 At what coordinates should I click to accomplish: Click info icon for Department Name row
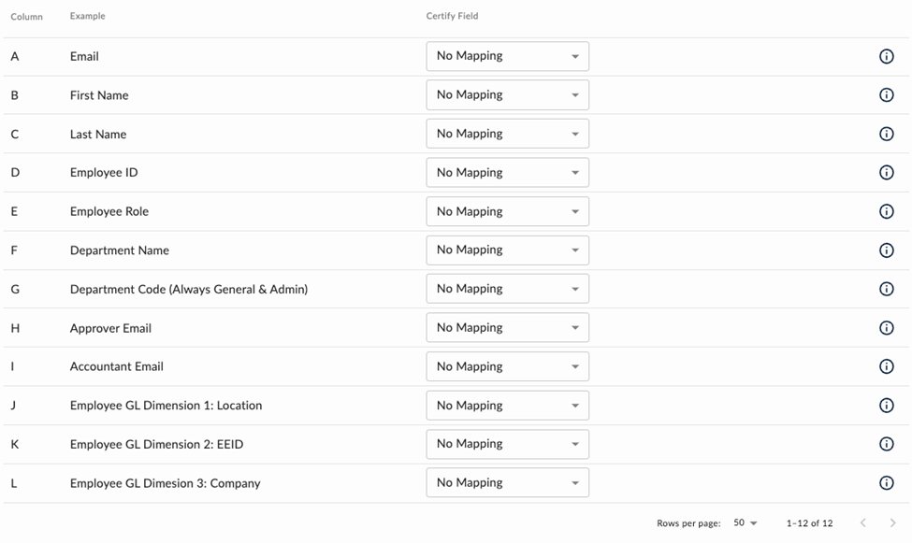tap(886, 250)
